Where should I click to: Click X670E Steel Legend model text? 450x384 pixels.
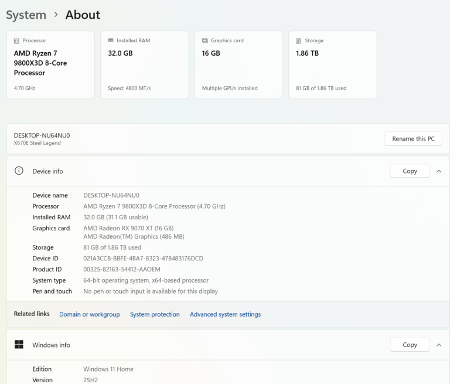click(37, 143)
